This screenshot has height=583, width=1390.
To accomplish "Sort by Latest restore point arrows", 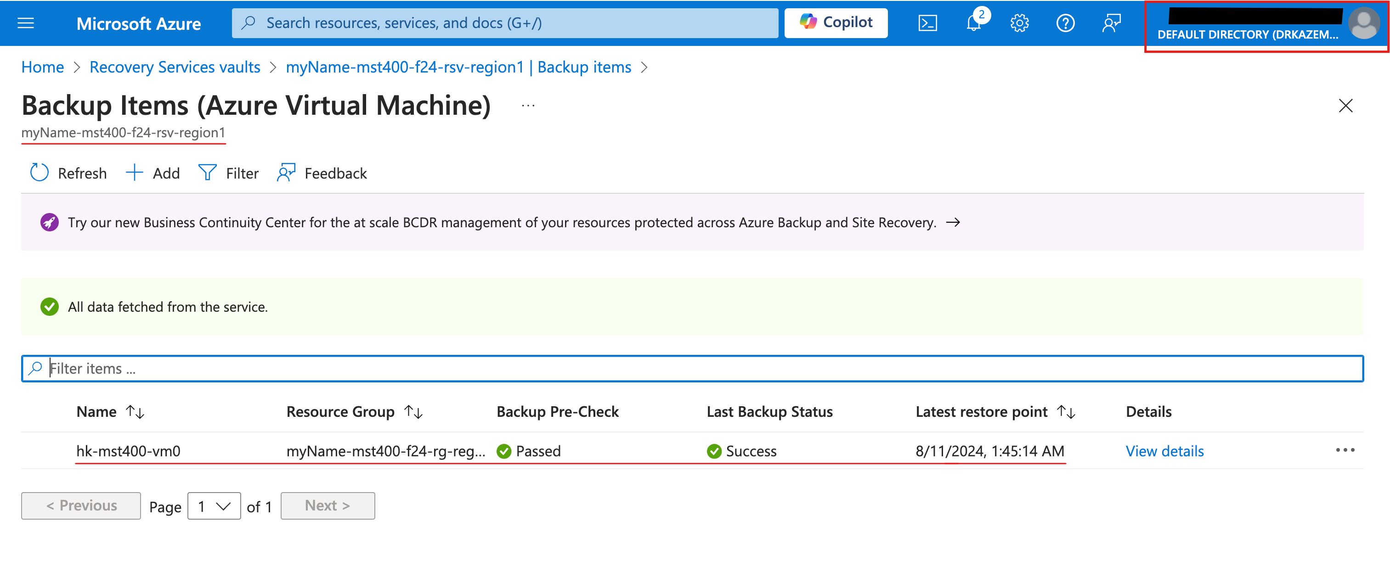I will click(1066, 412).
